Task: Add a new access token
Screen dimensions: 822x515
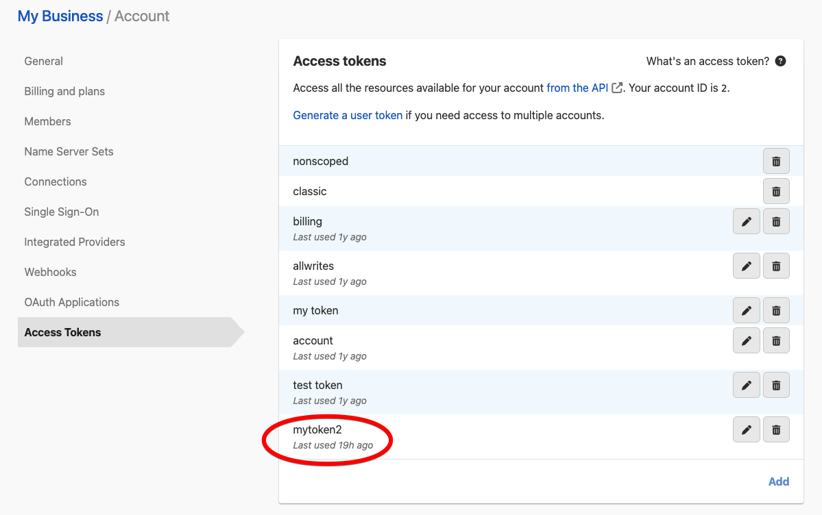Action: [778, 481]
